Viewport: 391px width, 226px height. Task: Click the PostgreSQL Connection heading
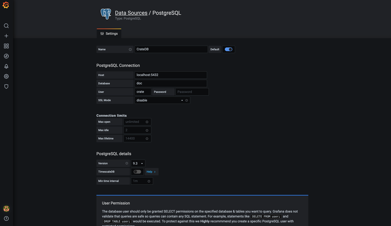[118, 65]
